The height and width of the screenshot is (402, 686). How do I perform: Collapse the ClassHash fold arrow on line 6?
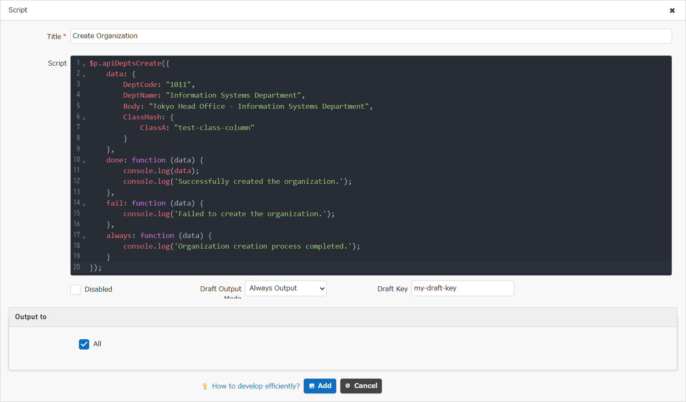pos(84,118)
